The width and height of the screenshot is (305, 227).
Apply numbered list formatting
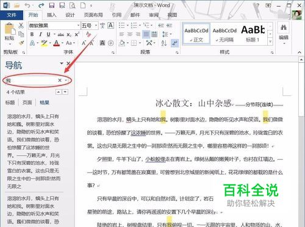(x=134, y=26)
